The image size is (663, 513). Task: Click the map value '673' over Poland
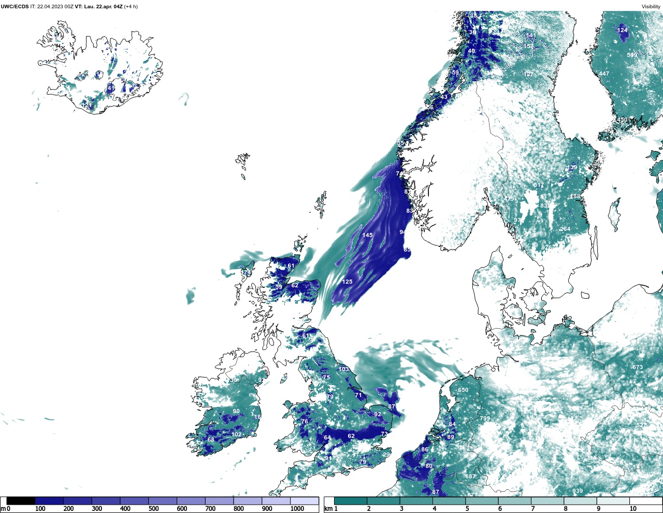tap(638, 367)
